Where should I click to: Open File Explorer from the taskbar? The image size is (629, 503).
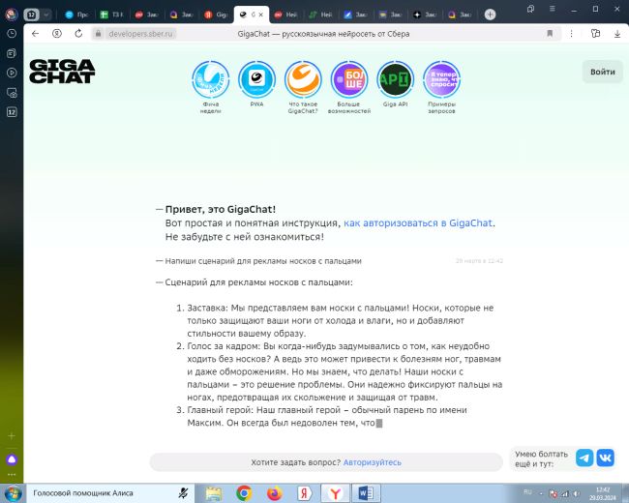coord(214,493)
